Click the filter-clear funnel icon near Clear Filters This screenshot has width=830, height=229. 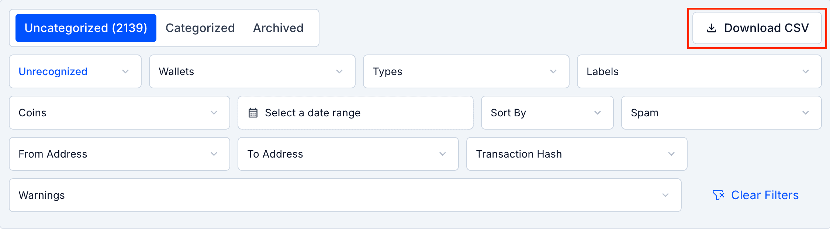click(719, 195)
